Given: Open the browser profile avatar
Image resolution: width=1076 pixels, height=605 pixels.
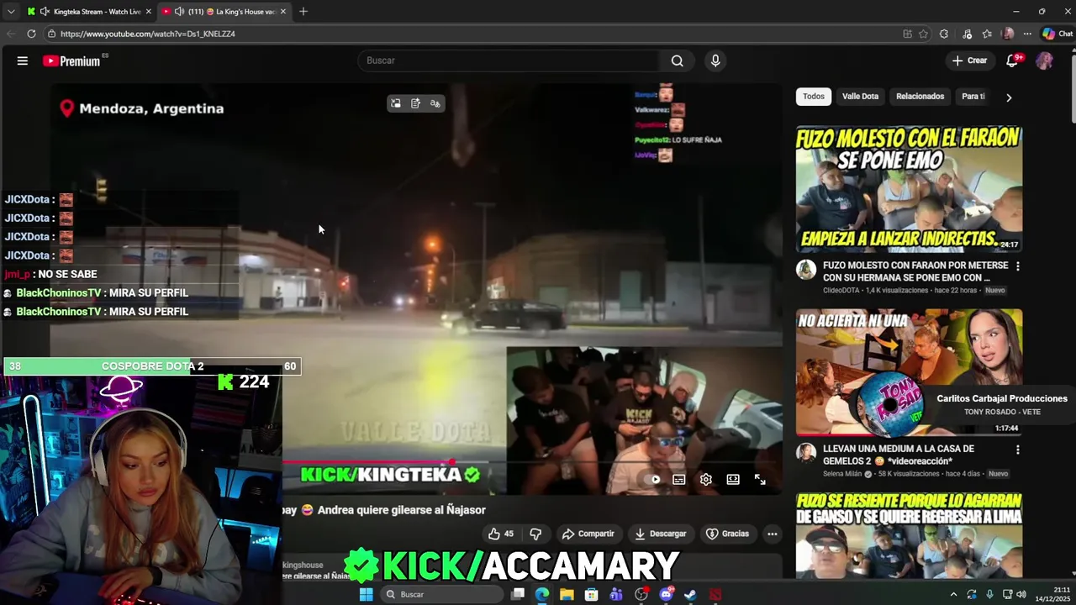Looking at the screenshot, I should pyautogui.click(x=1008, y=34).
